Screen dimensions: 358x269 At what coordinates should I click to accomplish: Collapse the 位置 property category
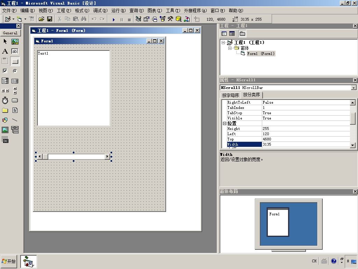click(x=224, y=123)
